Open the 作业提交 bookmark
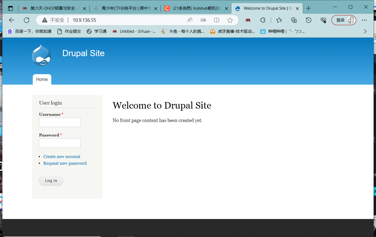The height and width of the screenshot is (237, 376). pyautogui.click(x=69, y=31)
